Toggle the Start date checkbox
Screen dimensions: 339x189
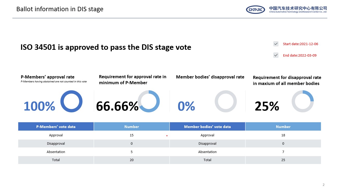pos(276,44)
